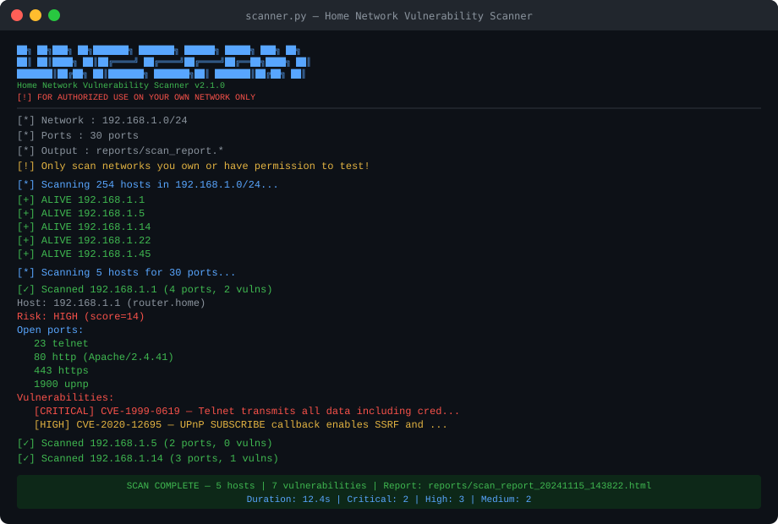
Task: Click the yellow minimize window button
Action: click(x=36, y=15)
